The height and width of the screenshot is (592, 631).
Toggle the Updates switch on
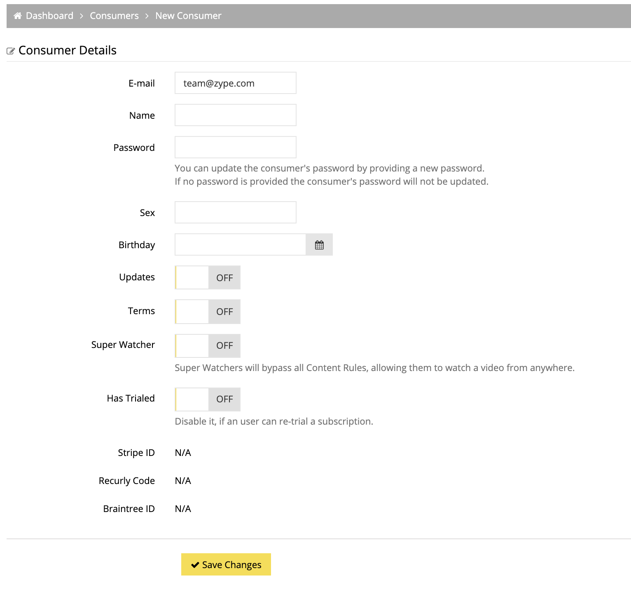pyautogui.click(x=208, y=277)
